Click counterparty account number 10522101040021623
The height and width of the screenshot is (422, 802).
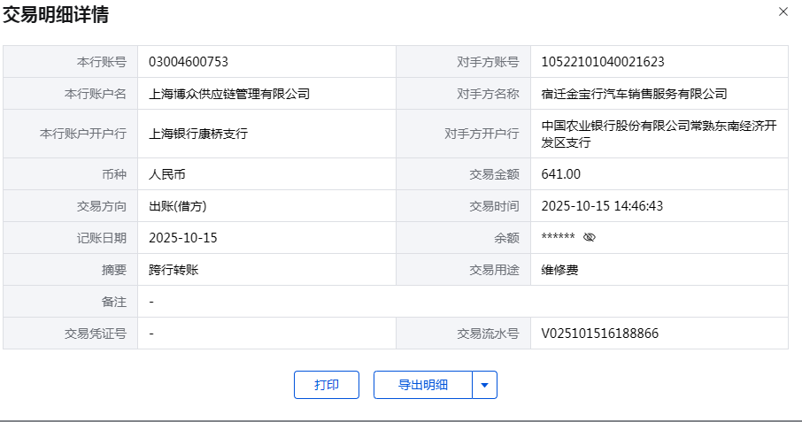click(603, 62)
